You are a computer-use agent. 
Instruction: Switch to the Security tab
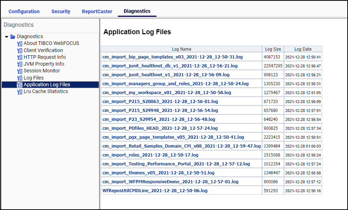point(61,11)
